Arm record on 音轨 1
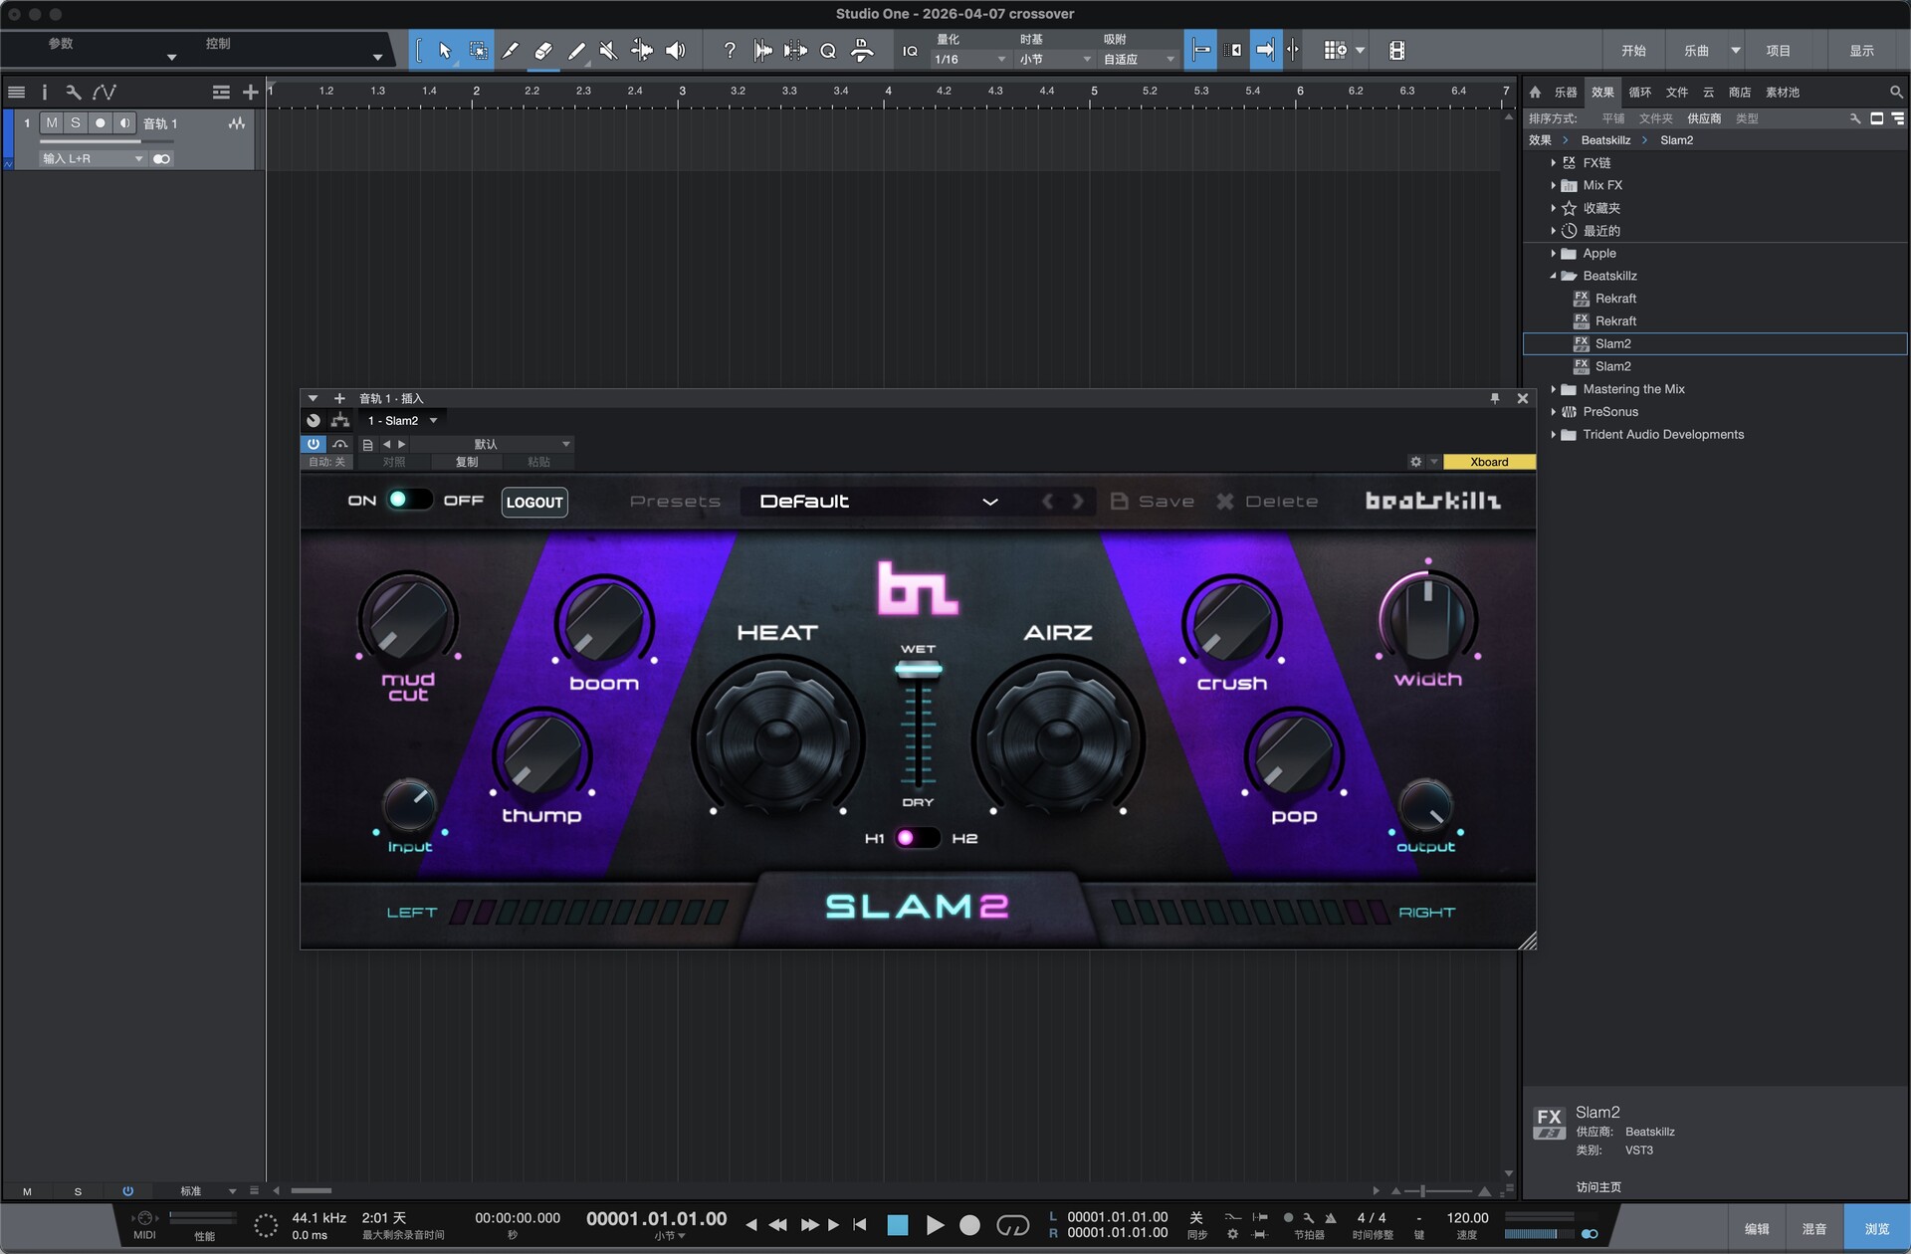The width and height of the screenshot is (1911, 1254). tap(101, 122)
